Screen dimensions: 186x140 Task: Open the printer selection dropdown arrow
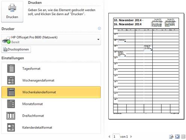(x=98, y=40)
